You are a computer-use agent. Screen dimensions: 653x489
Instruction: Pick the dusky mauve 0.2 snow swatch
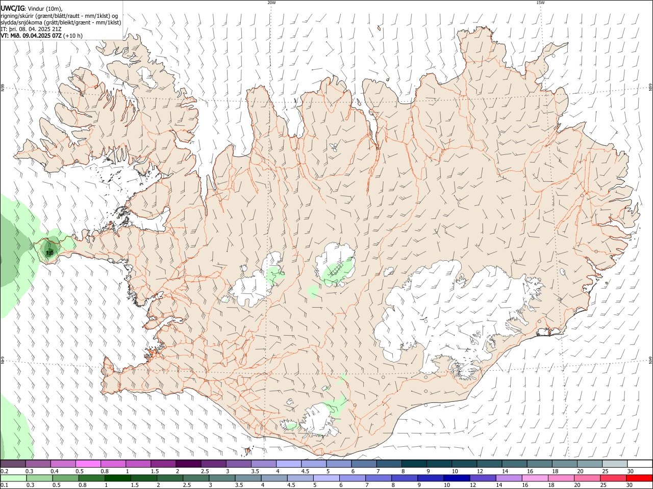pos(13,464)
